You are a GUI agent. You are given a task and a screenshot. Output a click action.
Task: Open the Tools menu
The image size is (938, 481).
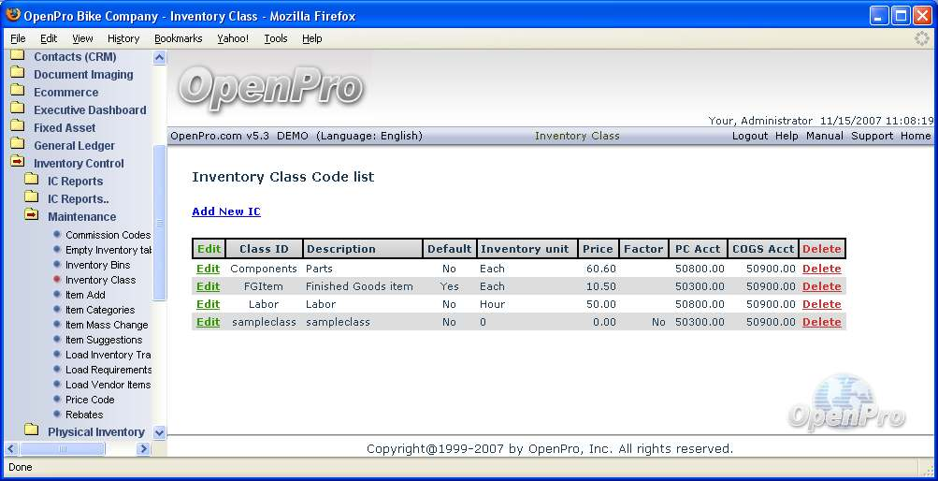tap(275, 38)
